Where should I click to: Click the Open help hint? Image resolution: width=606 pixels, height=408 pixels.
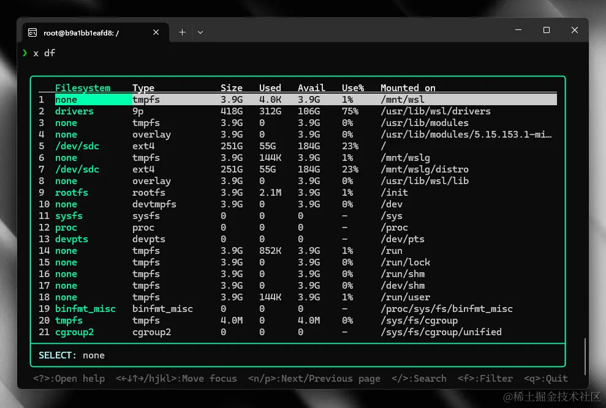click(69, 379)
